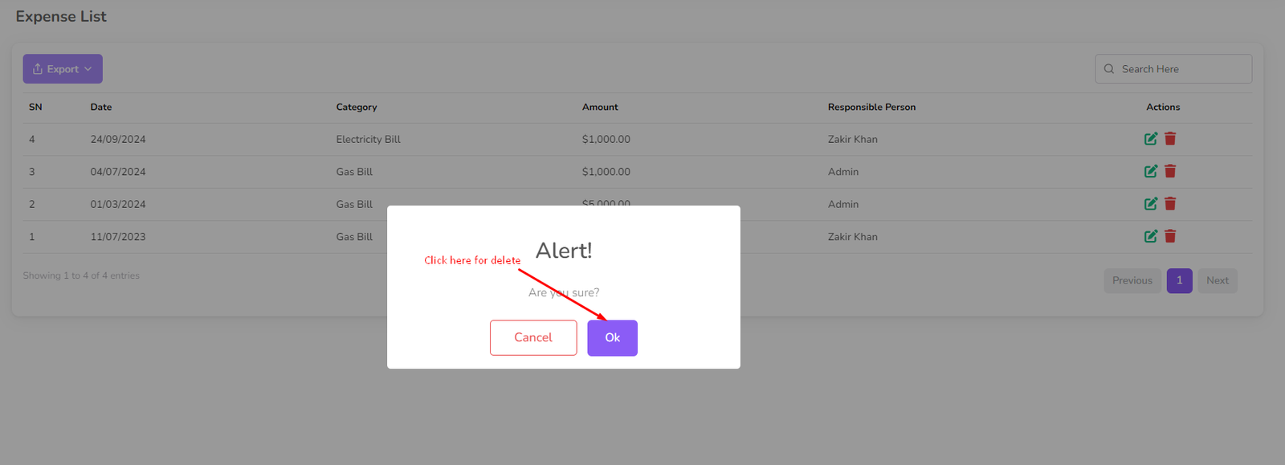Click the delete trash icon for Electricity Bill

tap(1170, 139)
